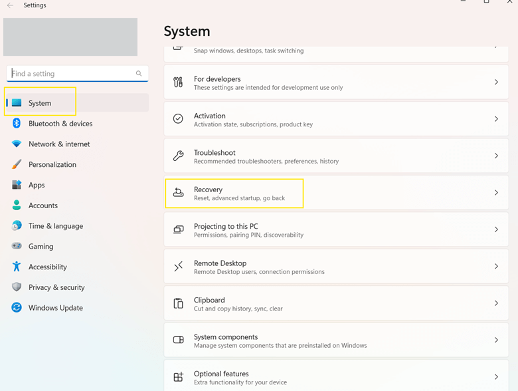The height and width of the screenshot is (391, 518).
Task: Click the Troubleshoot wrench icon
Action: pos(178,156)
